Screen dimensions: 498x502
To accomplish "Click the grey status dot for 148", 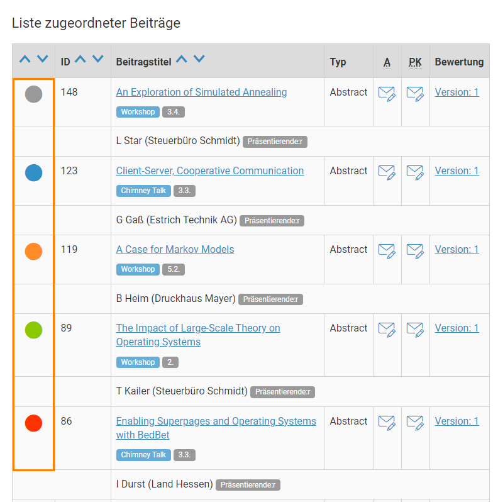I will tap(34, 94).
